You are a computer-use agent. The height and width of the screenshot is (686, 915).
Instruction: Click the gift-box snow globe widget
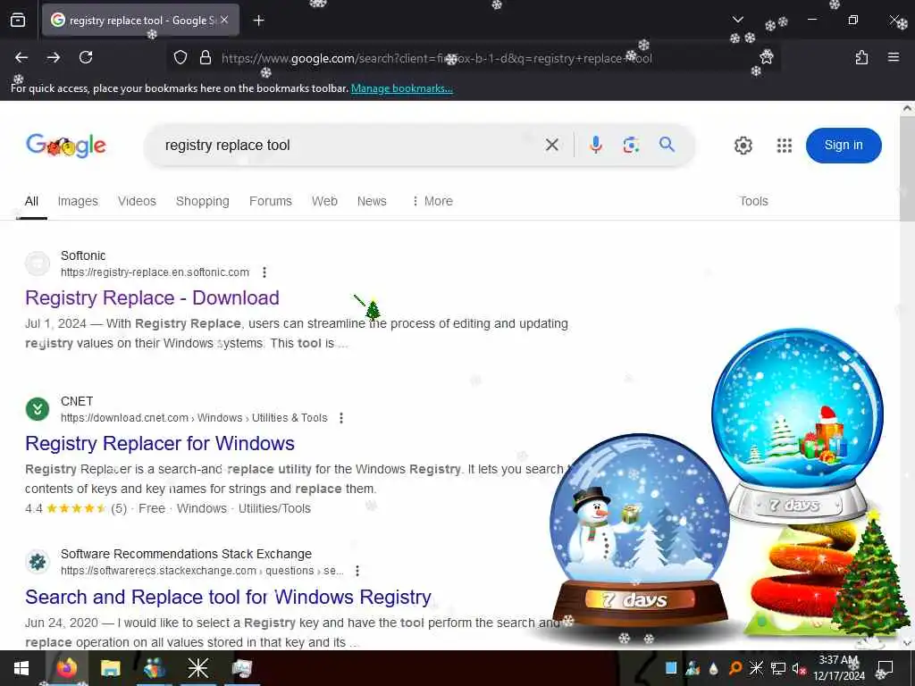(x=797, y=426)
